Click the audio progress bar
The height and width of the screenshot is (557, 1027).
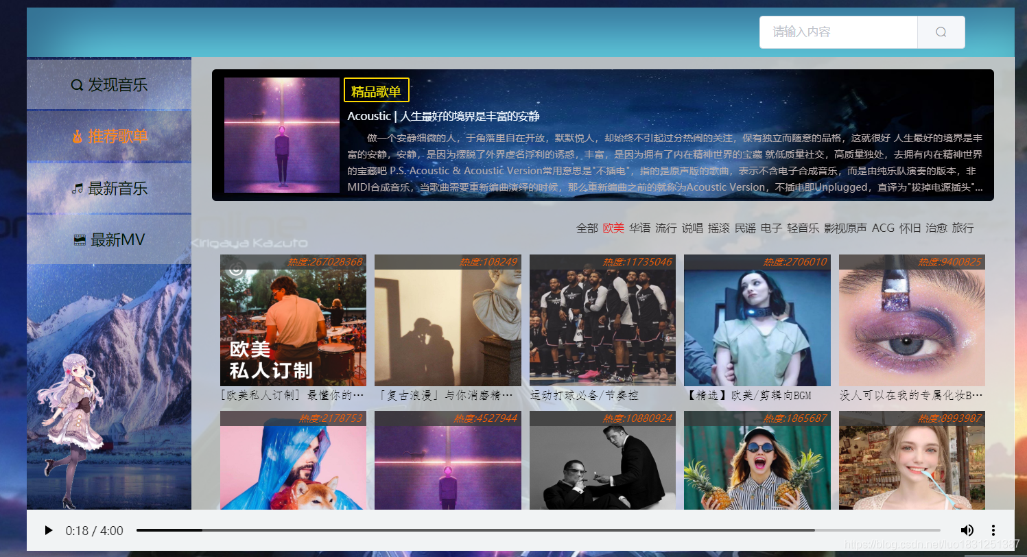click(x=539, y=530)
